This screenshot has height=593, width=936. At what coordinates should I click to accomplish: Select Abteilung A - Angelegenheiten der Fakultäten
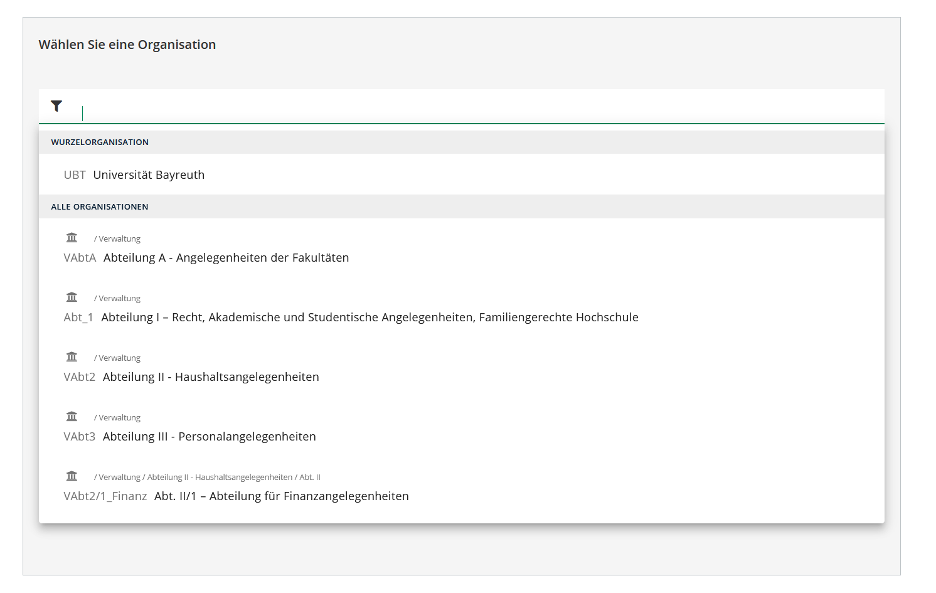click(226, 257)
